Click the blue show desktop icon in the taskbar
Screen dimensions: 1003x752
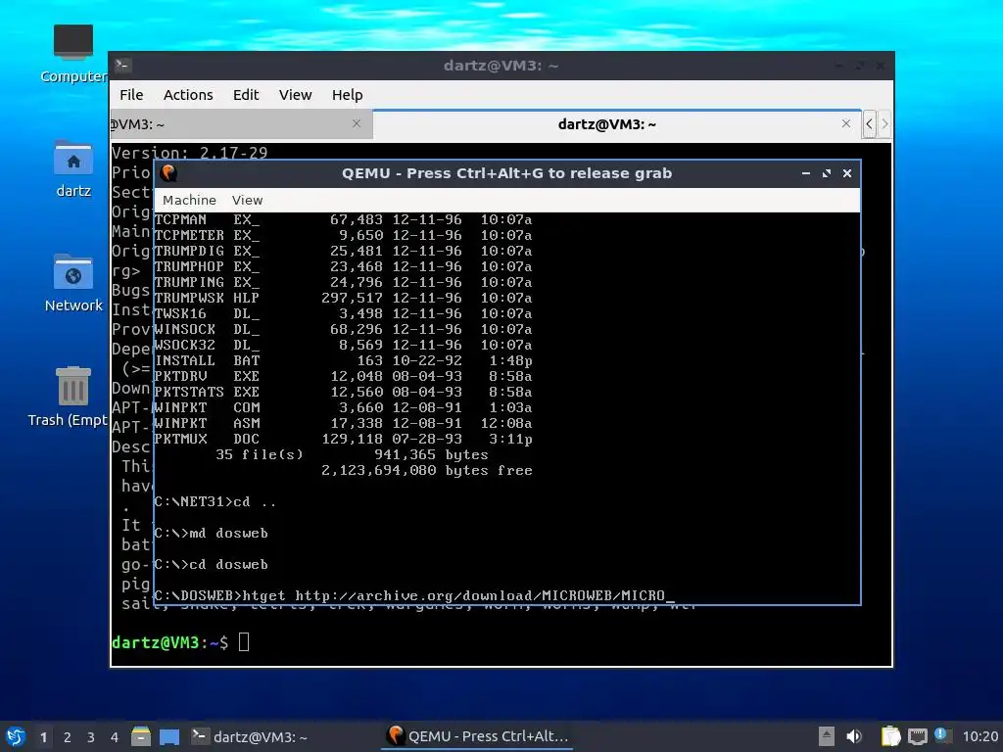click(x=169, y=736)
